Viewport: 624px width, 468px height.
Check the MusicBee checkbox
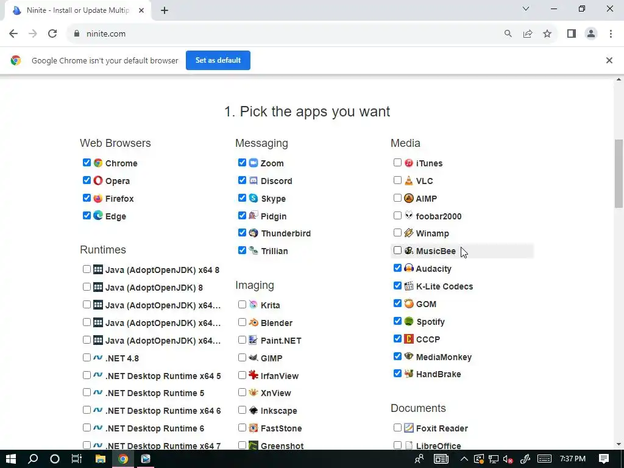tap(397, 250)
